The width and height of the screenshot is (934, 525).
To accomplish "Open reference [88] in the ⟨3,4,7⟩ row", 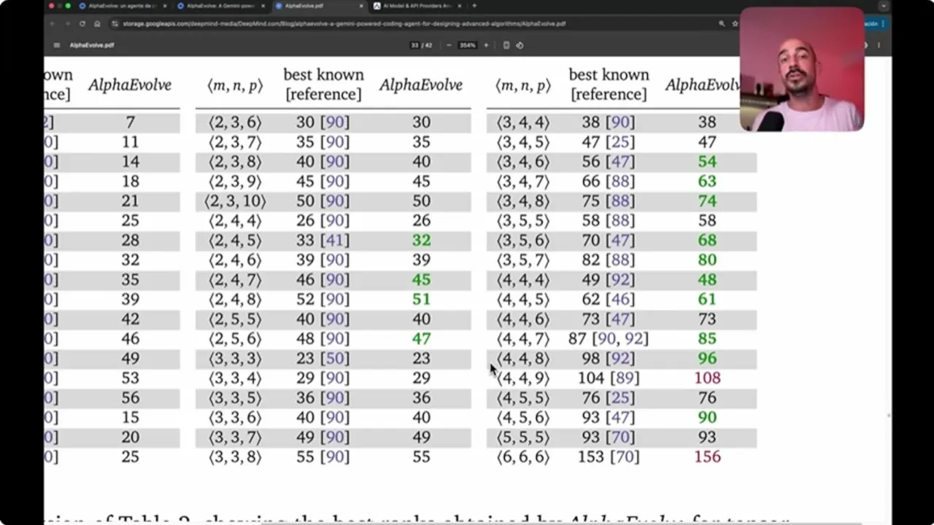I will pyautogui.click(x=620, y=181).
